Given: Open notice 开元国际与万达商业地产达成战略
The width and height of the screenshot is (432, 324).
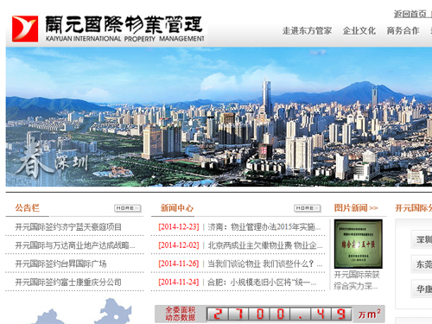Looking at the screenshot, I should [x=75, y=245].
